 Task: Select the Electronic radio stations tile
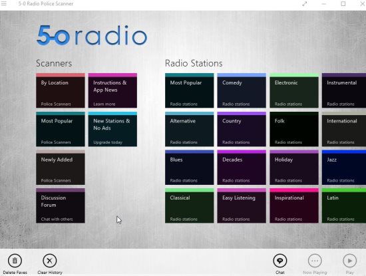pos(294,90)
